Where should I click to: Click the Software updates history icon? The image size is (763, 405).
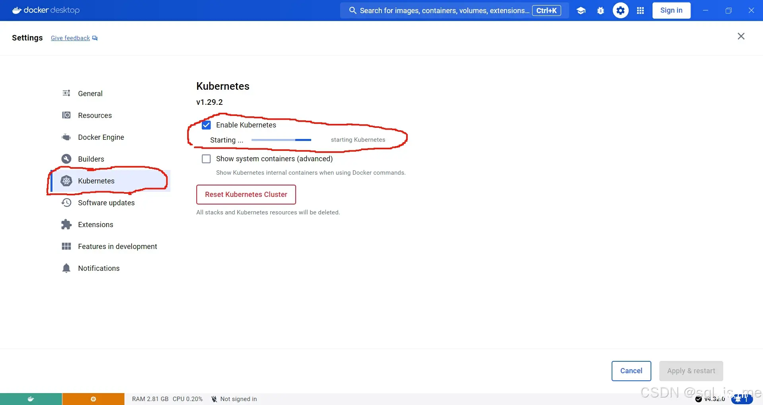[x=66, y=202]
